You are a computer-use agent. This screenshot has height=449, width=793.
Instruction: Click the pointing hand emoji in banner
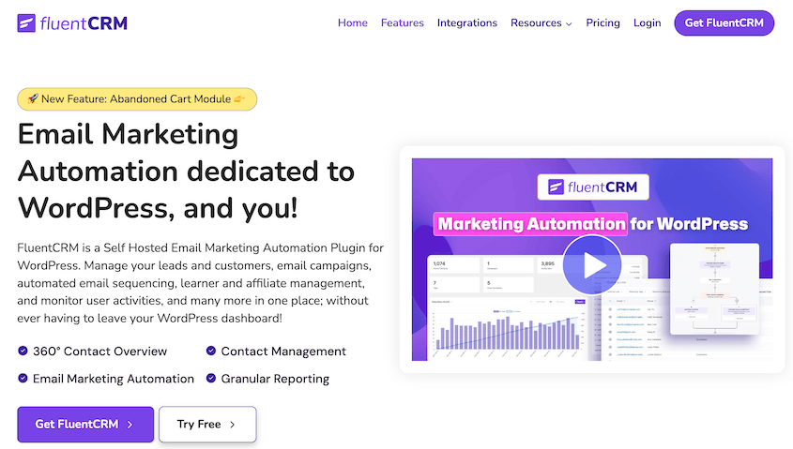pos(239,99)
